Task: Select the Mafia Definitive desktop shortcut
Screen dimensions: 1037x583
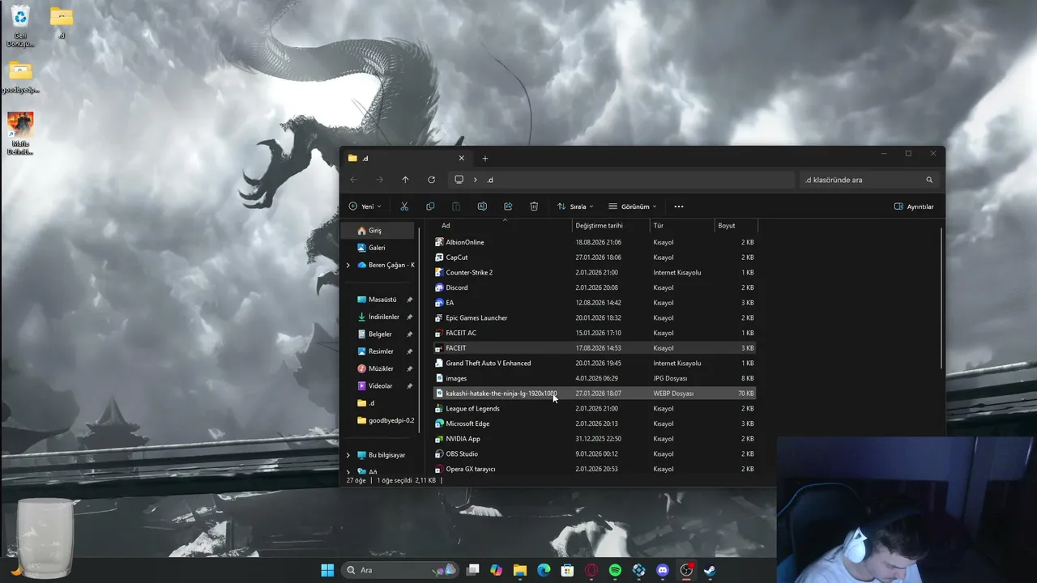Action: click(20, 134)
